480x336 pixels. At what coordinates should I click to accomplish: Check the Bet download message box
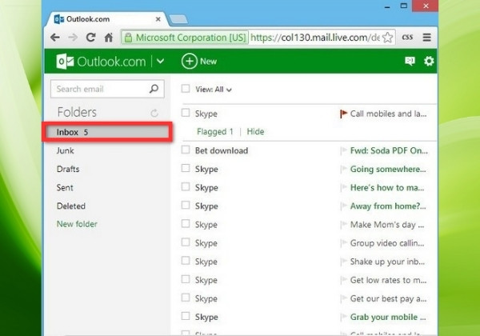coord(186,150)
